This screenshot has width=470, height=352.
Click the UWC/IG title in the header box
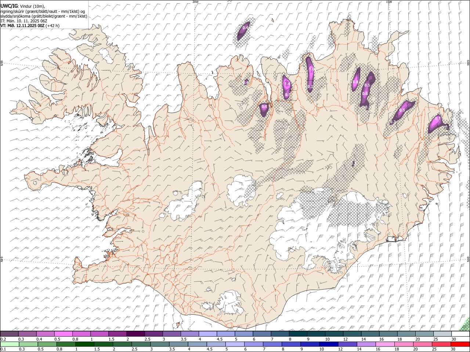click(9, 6)
